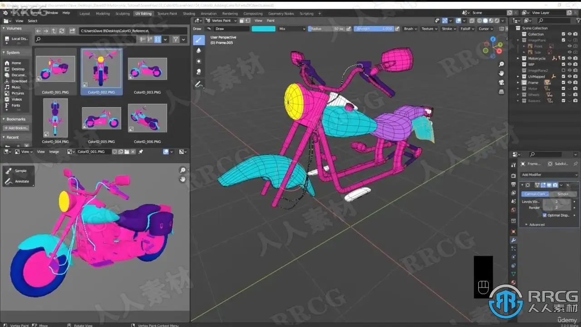Open the Shading workspace tab
The height and width of the screenshot is (327, 581).
pos(189,14)
